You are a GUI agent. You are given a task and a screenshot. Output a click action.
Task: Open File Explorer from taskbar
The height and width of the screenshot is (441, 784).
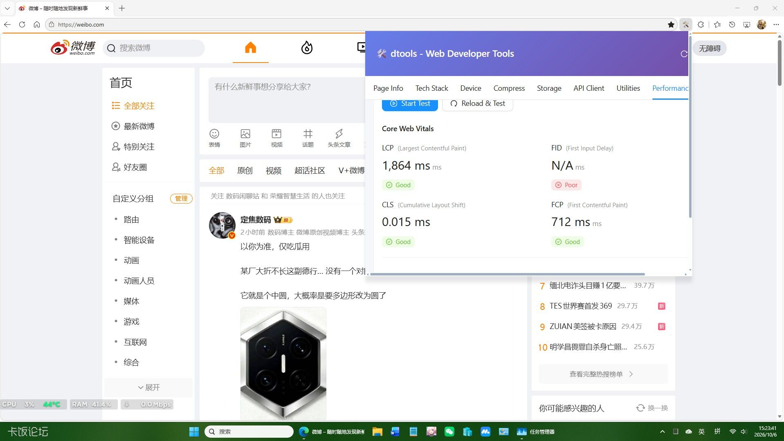[377, 432]
